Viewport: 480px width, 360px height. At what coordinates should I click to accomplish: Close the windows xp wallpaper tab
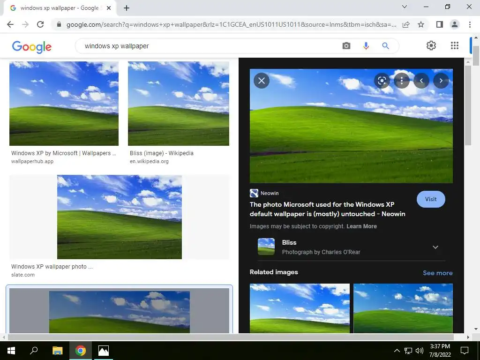pos(109,8)
